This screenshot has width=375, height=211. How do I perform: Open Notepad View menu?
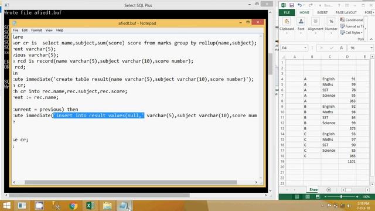click(49, 30)
